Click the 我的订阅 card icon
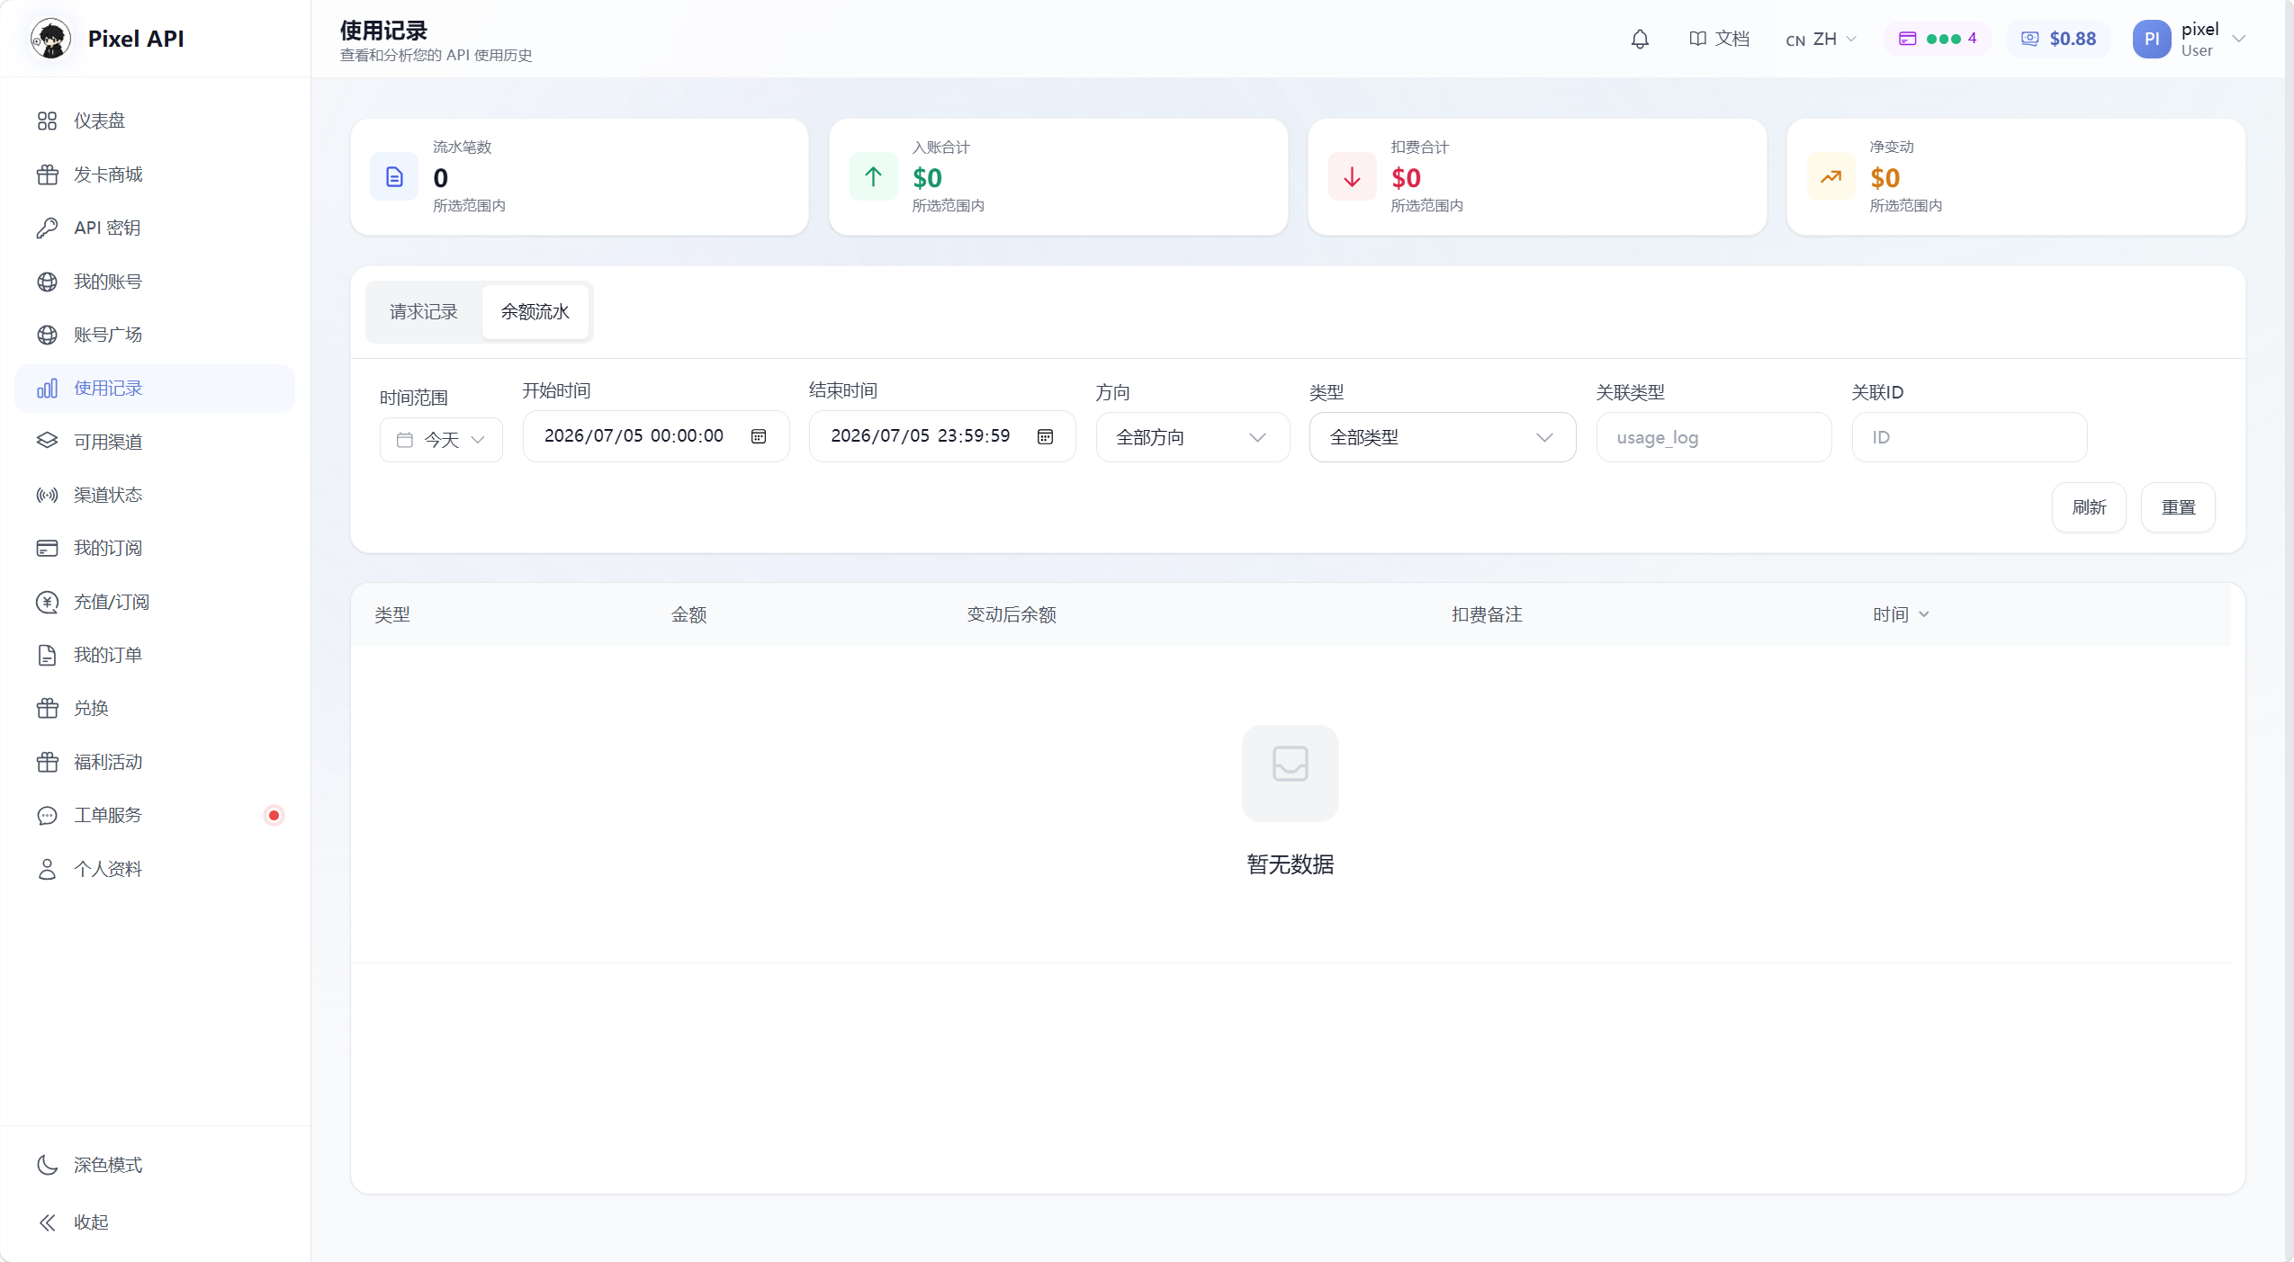Image resolution: width=2294 pixels, height=1262 pixels. [x=47, y=548]
